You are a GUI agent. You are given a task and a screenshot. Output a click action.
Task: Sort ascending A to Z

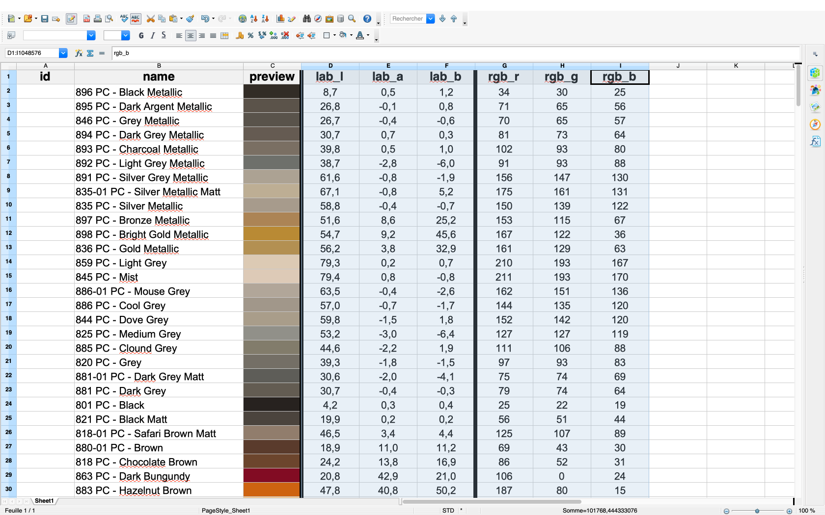[x=254, y=19]
